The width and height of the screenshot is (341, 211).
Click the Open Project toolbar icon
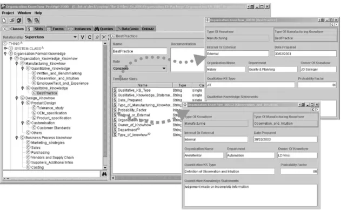pyautogui.click(x=12, y=21)
